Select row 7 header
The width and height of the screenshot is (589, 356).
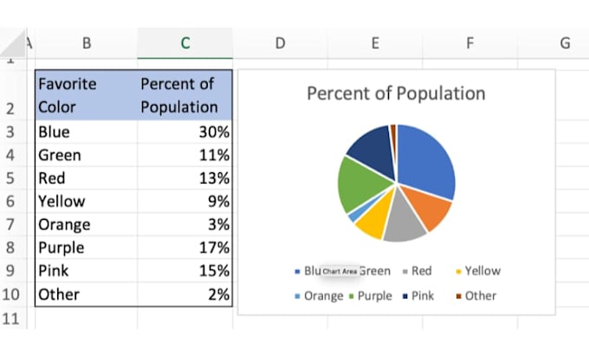coord(13,224)
